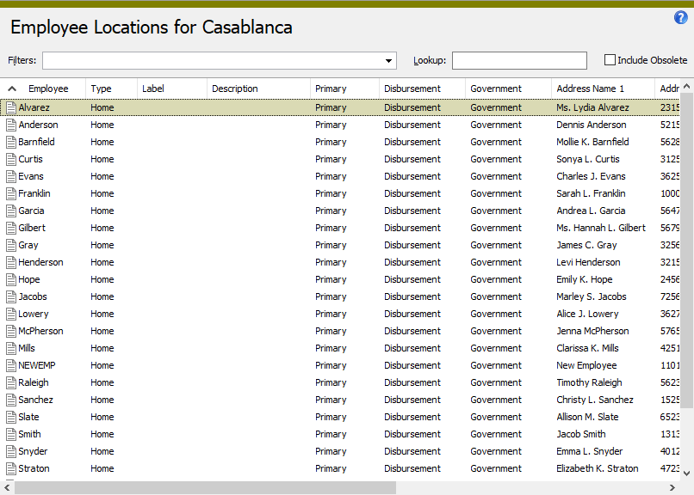Sort by the Address Name 1 header

pos(590,89)
